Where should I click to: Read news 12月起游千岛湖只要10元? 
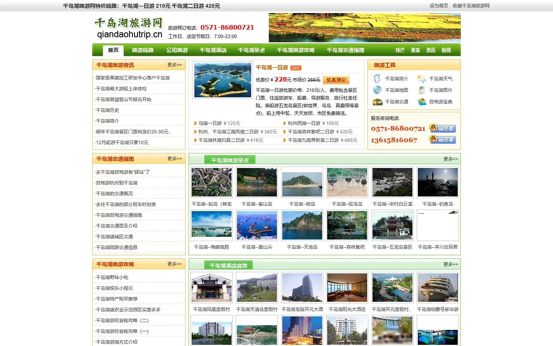click(x=122, y=143)
